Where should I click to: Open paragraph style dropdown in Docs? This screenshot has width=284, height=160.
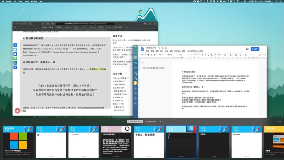(x=171, y=55)
